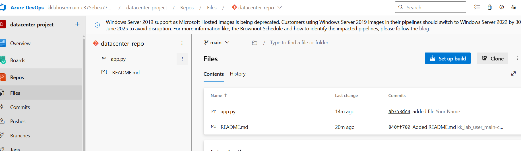Screen dimensions: 521x151
Task: Select README.md in the file tree
Action: click(126, 73)
